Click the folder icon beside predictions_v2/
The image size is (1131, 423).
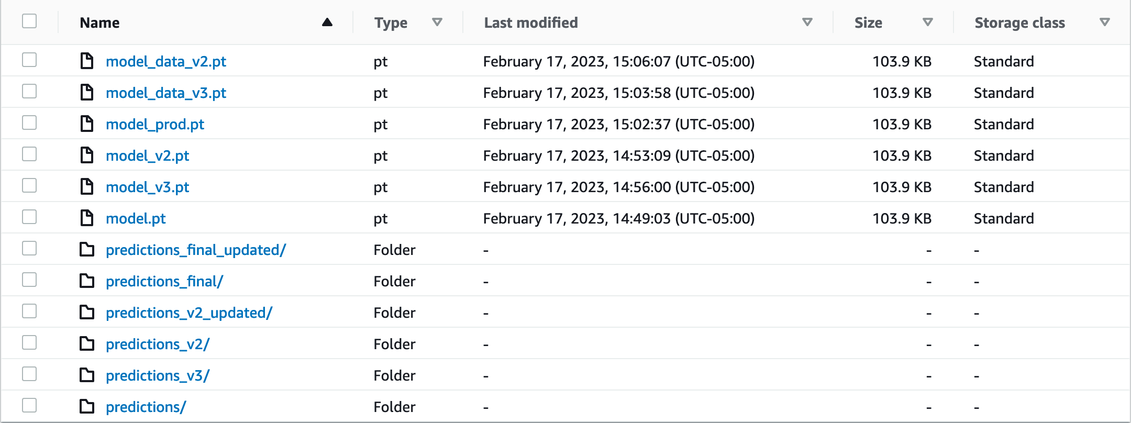point(86,343)
